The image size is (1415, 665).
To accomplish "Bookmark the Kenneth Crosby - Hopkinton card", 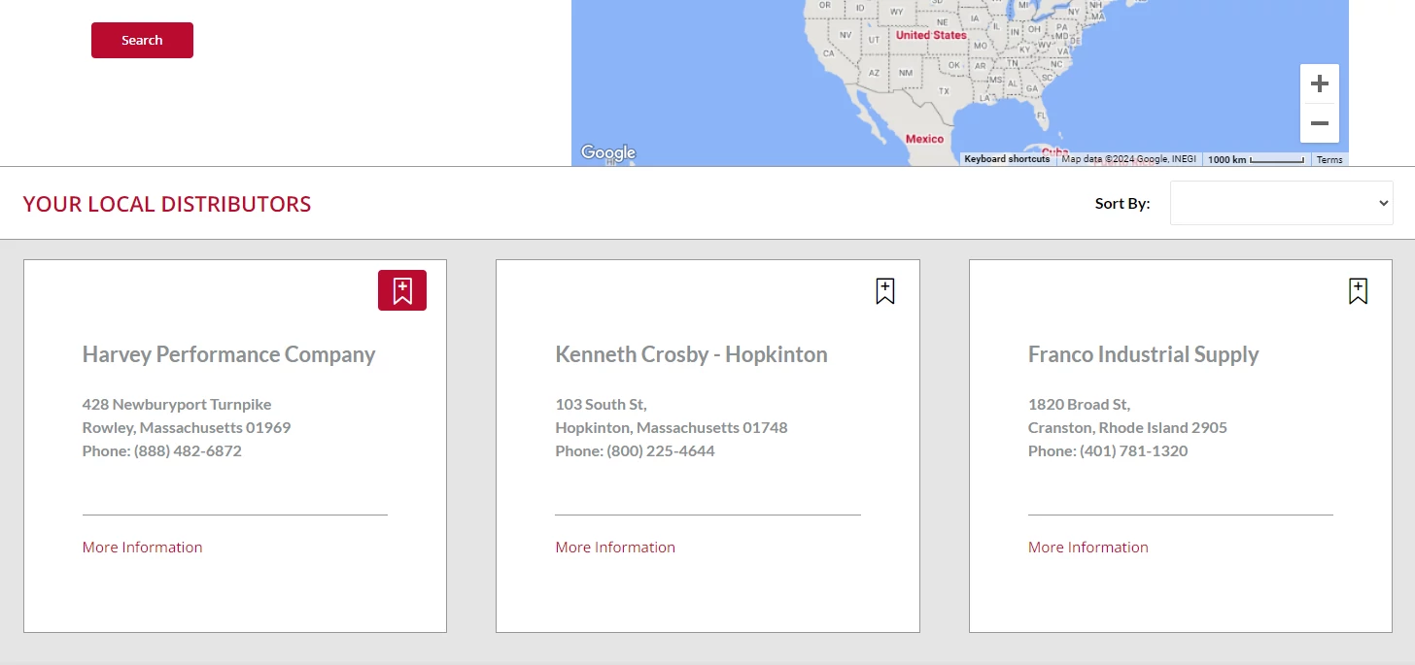I will click(884, 291).
